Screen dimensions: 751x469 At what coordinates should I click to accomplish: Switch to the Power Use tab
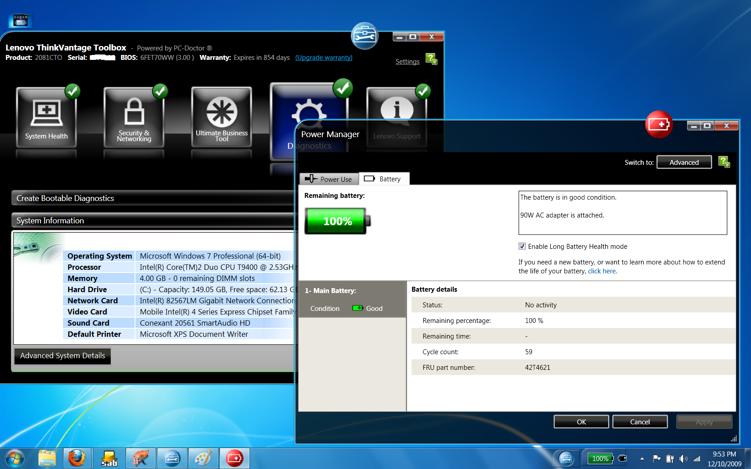click(x=329, y=179)
